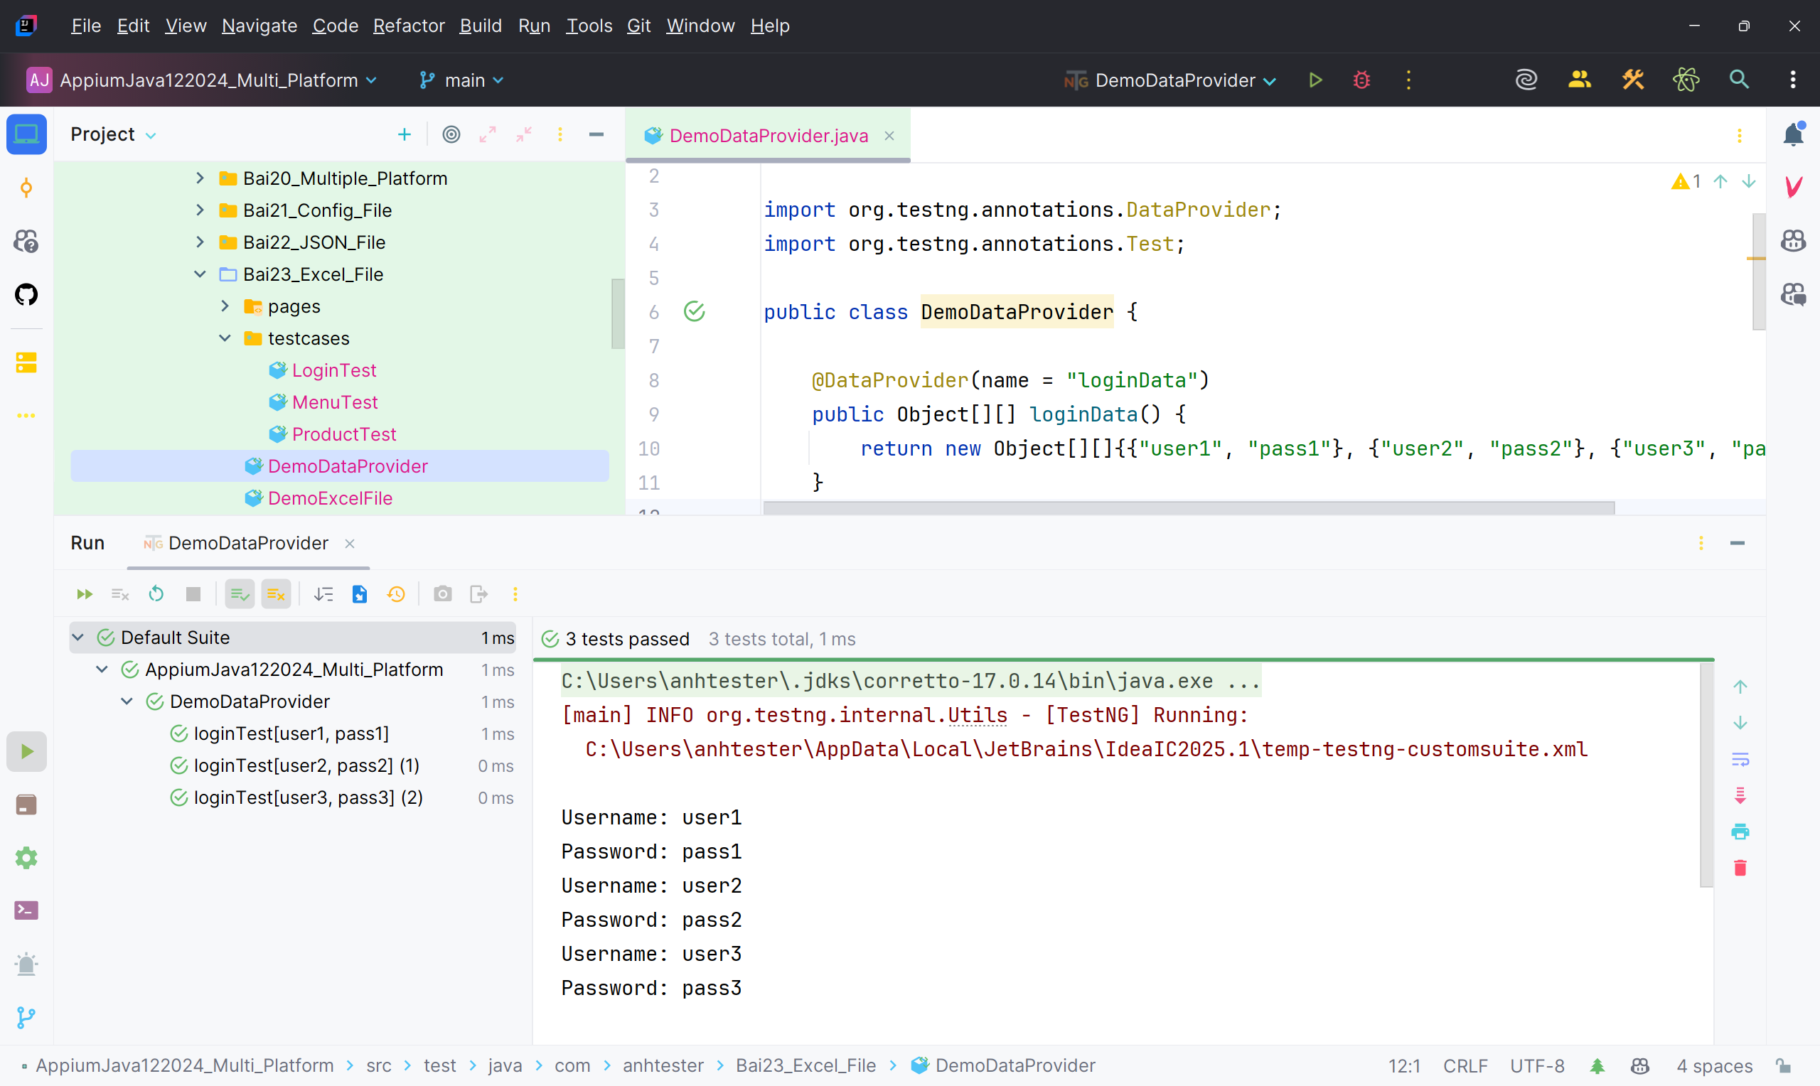
Task: Click the warning count indicator in the editor
Action: pos(1686,181)
